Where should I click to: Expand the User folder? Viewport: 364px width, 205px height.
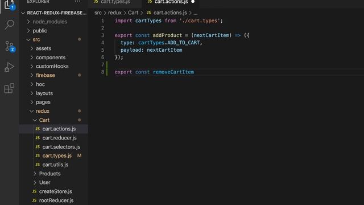[35, 182]
